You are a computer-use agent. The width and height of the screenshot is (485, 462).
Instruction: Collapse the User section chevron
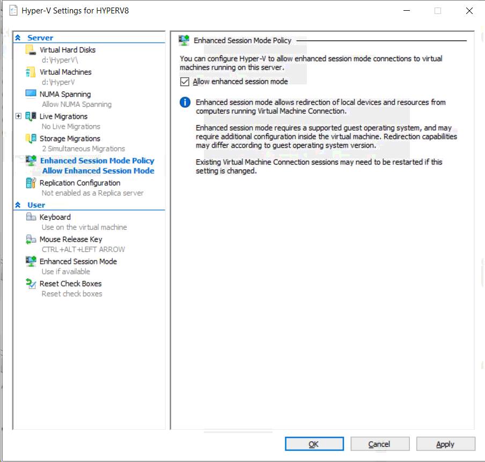(18, 205)
